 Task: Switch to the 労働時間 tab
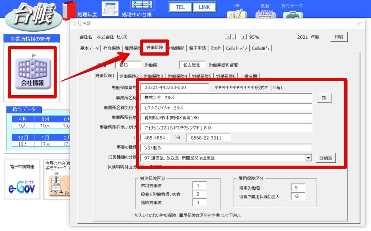point(177,48)
